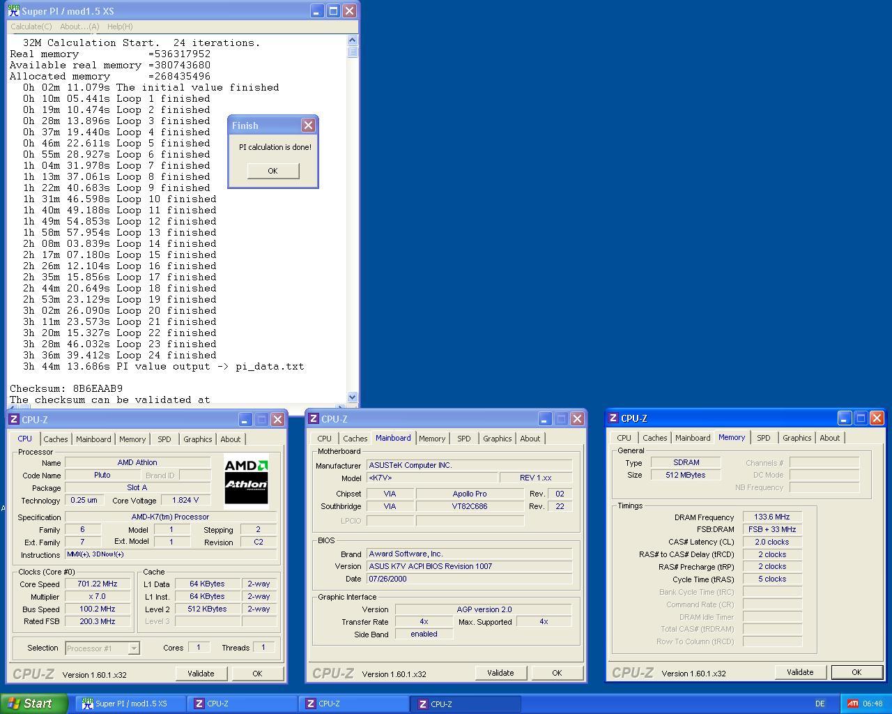Open the Graphics tab in the left CPU-Z window
This screenshot has height=714, width=892.
tap(198, 439)
